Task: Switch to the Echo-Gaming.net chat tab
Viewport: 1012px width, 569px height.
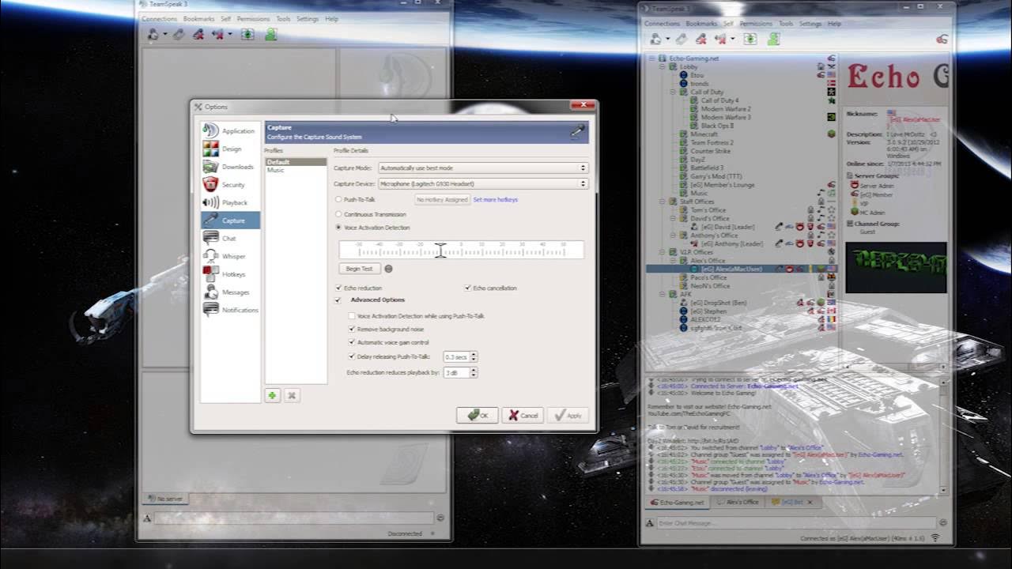Action: 678,502
